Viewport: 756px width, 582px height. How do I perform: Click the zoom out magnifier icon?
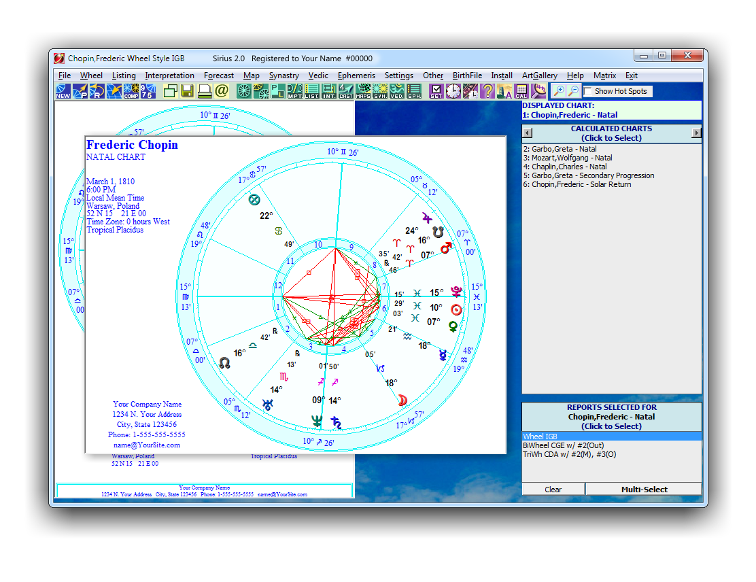coord(574,91)
